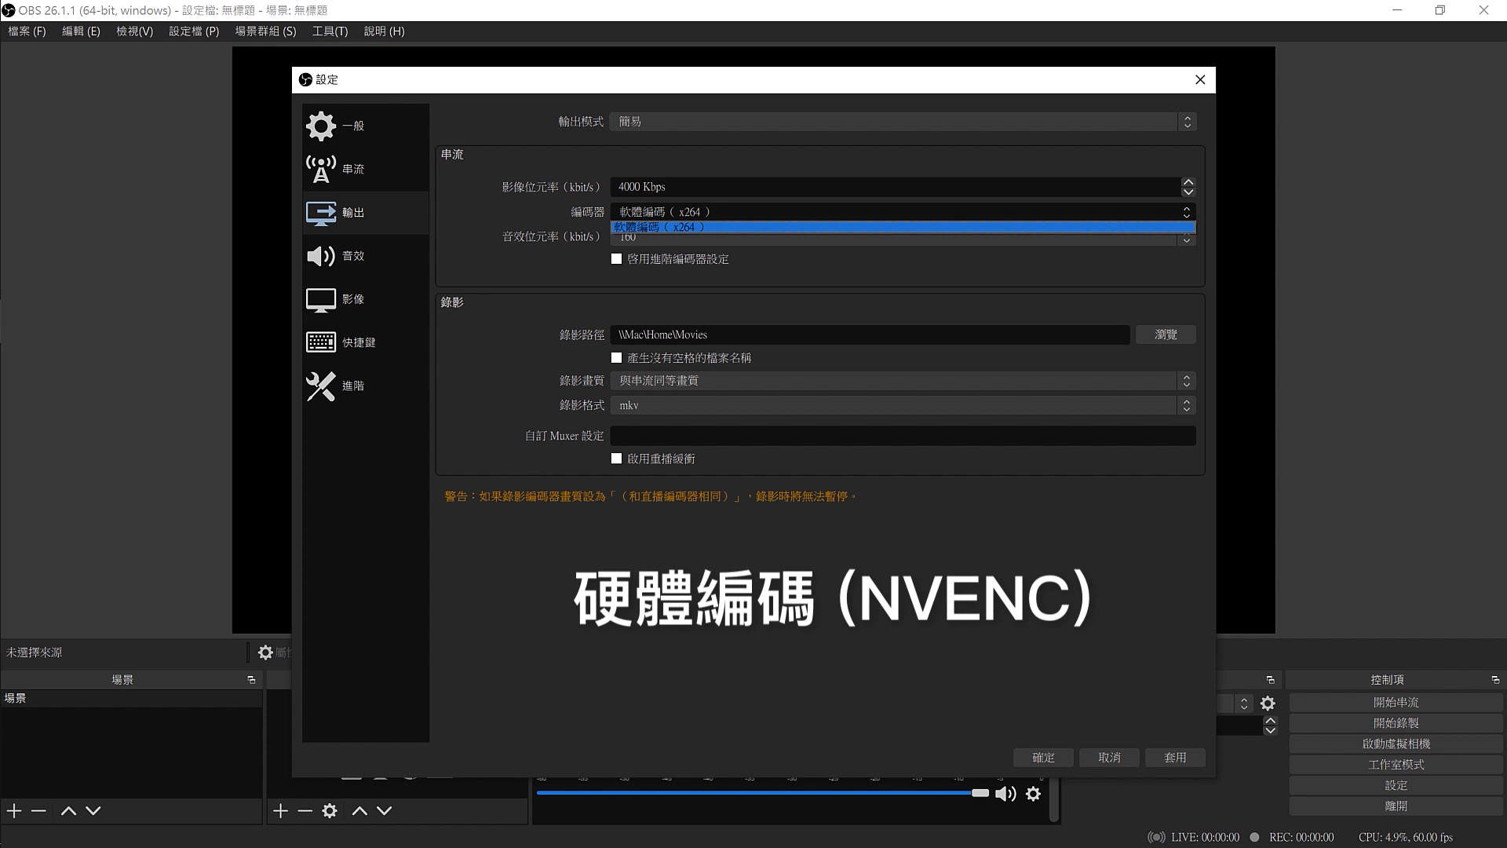Open the 進階 (Advanced) settings section

coord(353,386)
